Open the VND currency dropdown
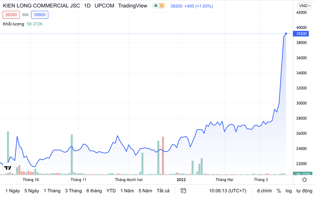This screenshot has height=197, width=316. [304, 6]
